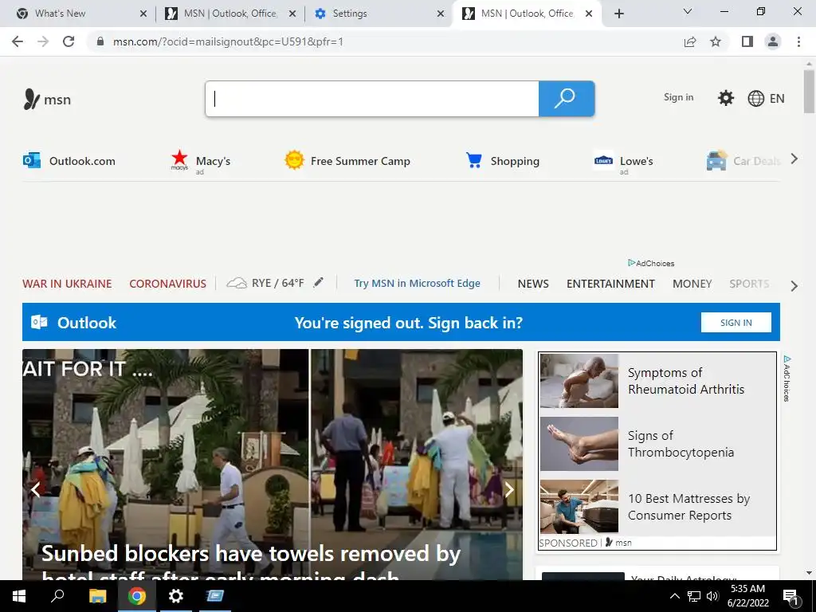Viewport: 816px width, 612px height.
Task: Go to previous carousel story
Action: [35, 489]
